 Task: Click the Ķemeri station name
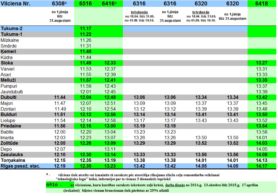(9, 52)
